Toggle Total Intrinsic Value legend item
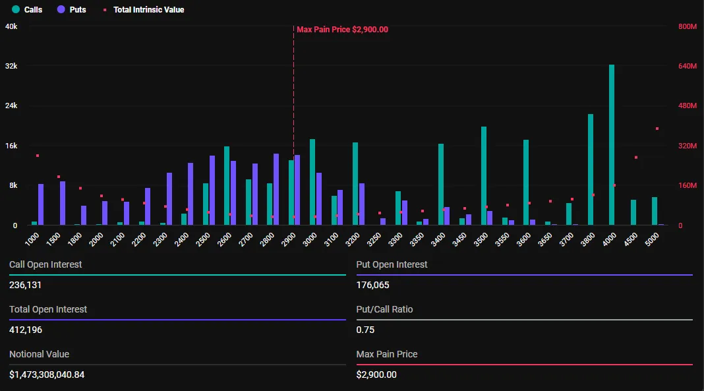 click(x=144, y=9)
